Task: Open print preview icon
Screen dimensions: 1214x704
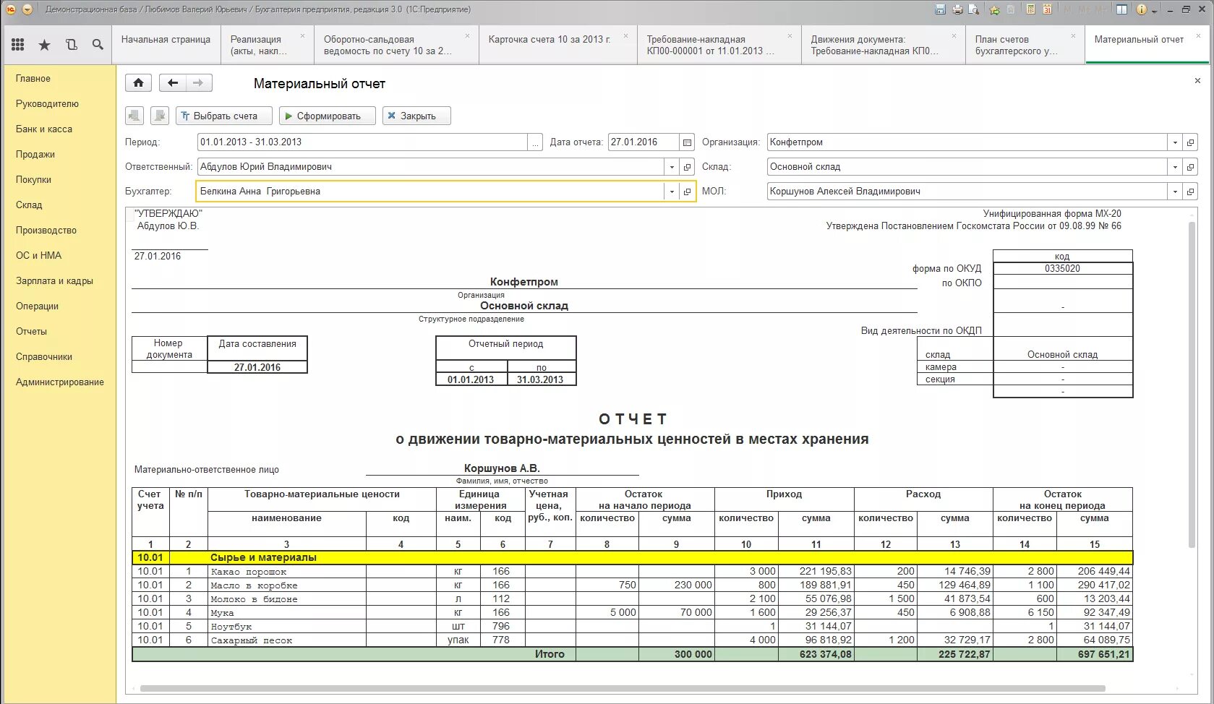Action: pyautogui.click(x=974, y=9)
